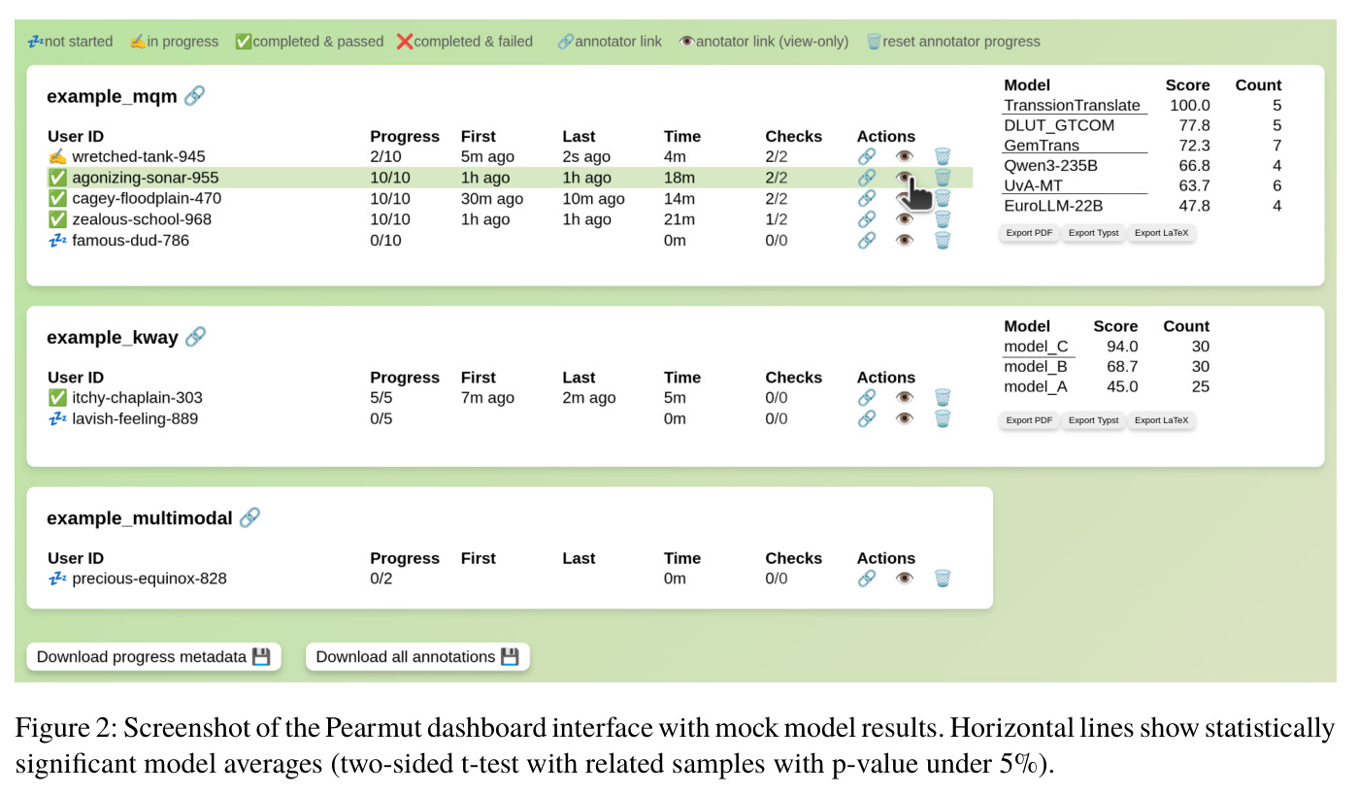Viewport: 1358px width, 794px height.
Task: Open annotator link for precious-equinox-828
Action: click(867, 579)
